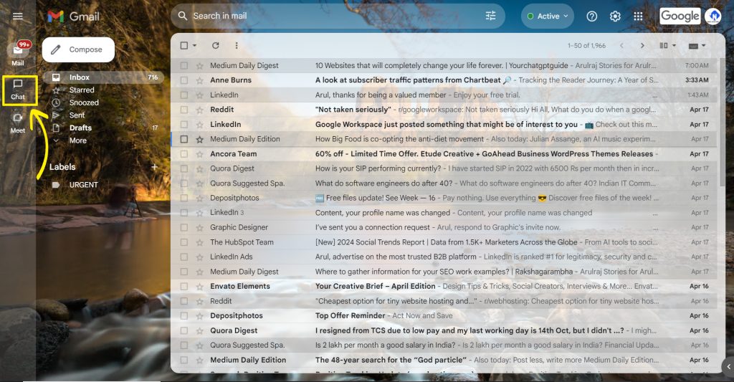Open Google apps grid

tap(638, 16)
